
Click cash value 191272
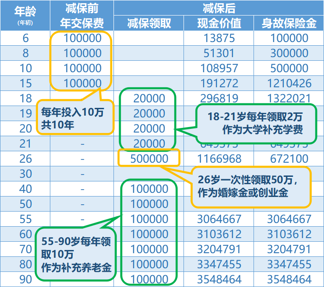[219, 83]
